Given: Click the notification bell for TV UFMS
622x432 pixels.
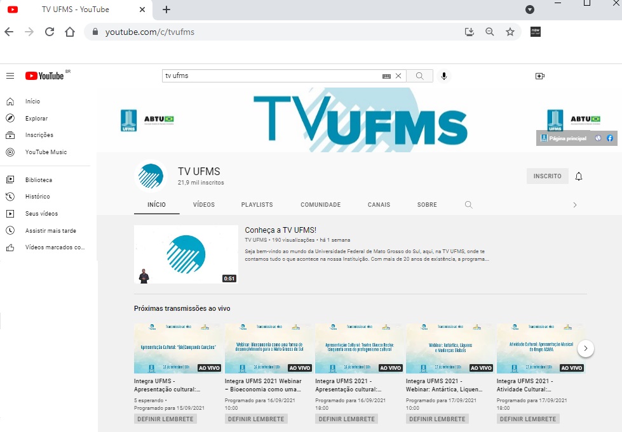Looking at the screenshot, I should 578,176.
